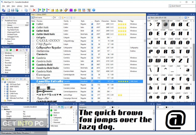Sort by the Family column header
Viewport: 196px width, 135px height.
tap(72, 21)
